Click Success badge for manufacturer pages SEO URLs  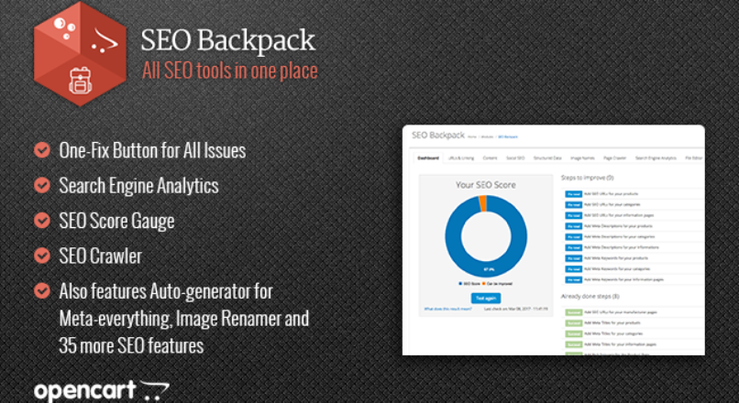(574, 312)
